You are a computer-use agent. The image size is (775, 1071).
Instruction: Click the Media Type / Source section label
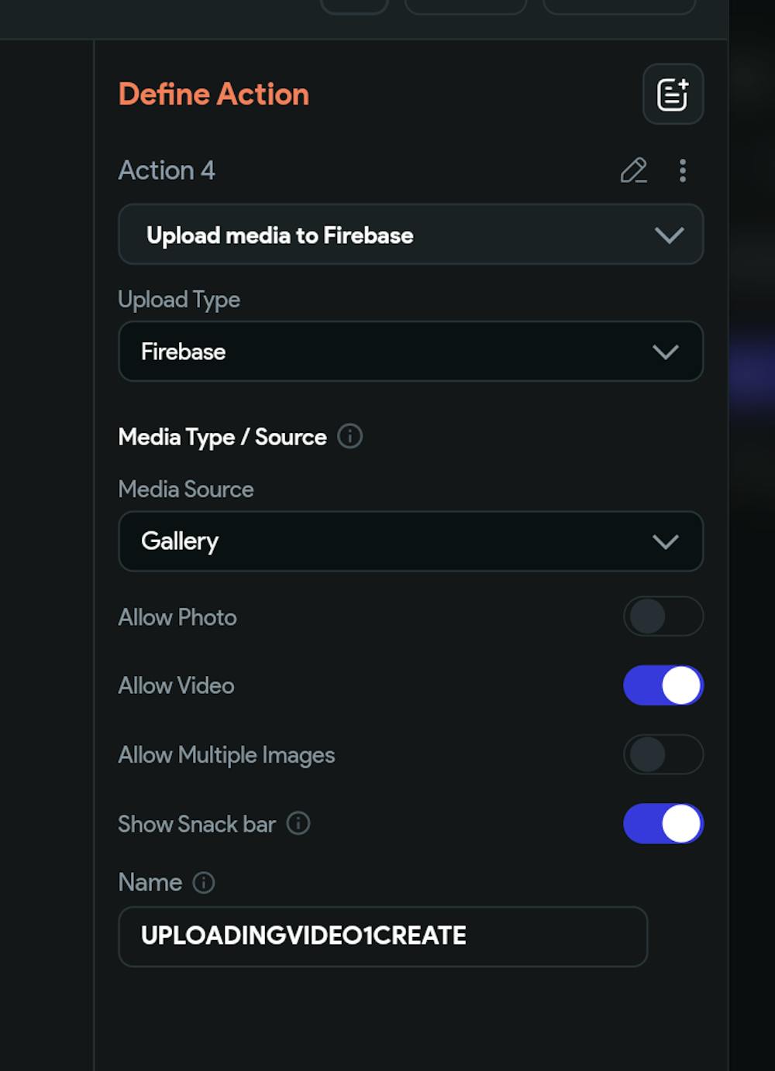[x=222, y=438]
